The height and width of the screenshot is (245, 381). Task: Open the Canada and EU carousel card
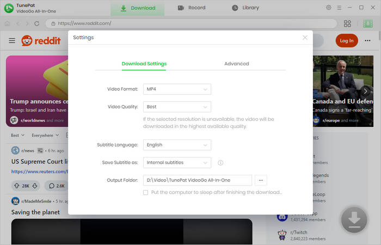(343, 91)
